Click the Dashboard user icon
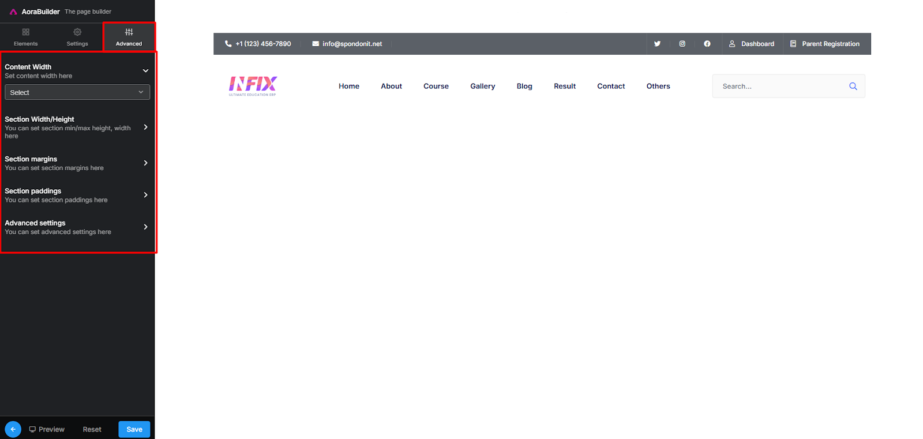 (732, 44)
